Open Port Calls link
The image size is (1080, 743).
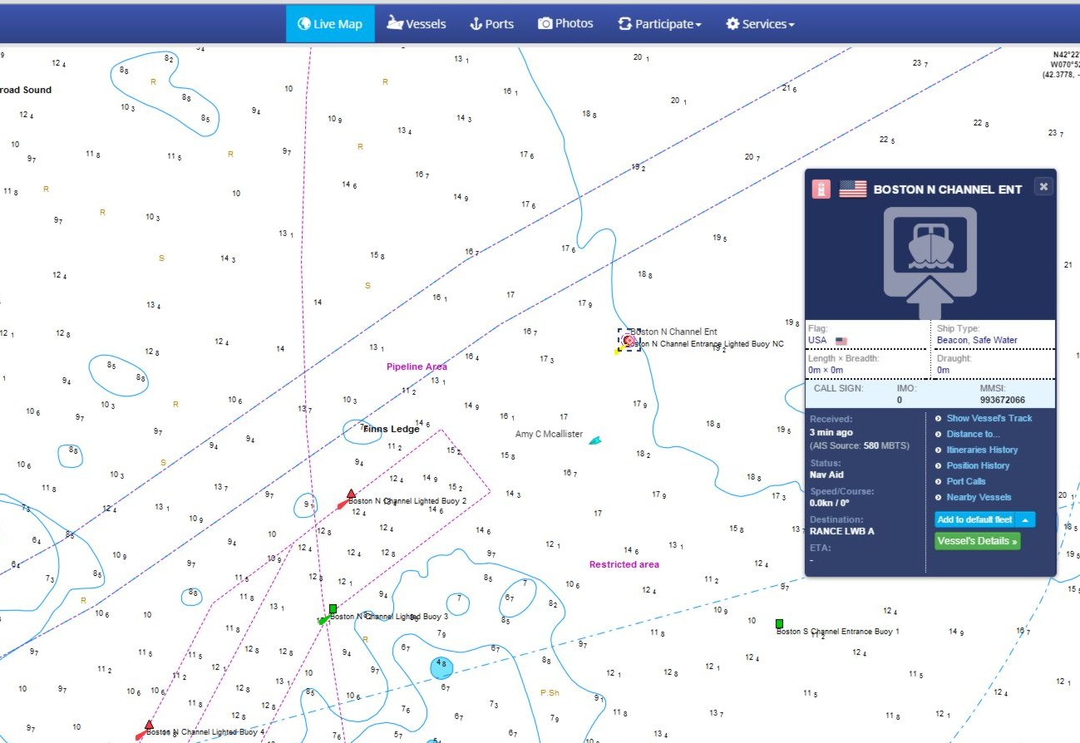[966, 481]
